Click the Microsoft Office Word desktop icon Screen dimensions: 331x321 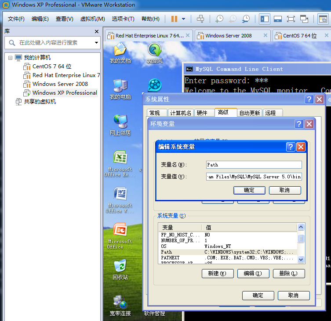pos(120,200)
